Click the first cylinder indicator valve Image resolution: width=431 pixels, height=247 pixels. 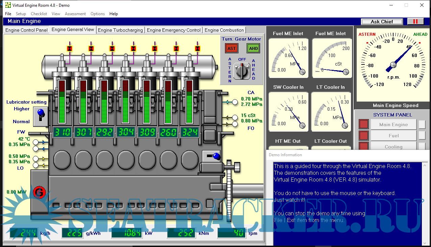click(x=70, y=49)
